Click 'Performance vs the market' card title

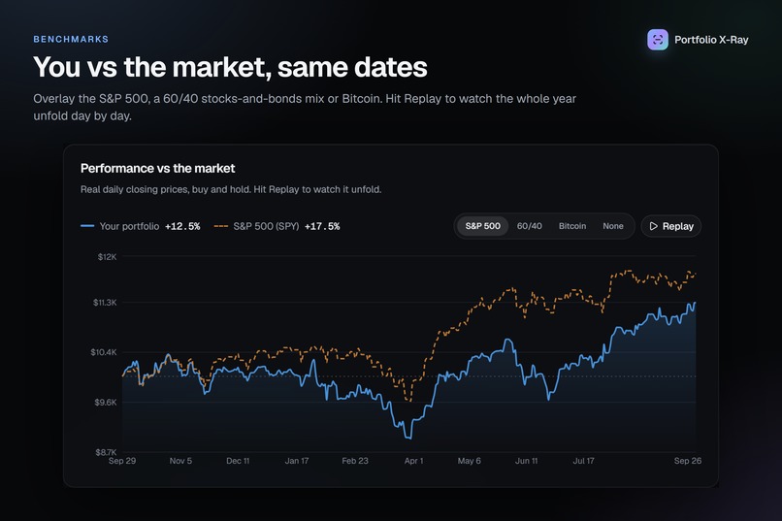[157, 168]
